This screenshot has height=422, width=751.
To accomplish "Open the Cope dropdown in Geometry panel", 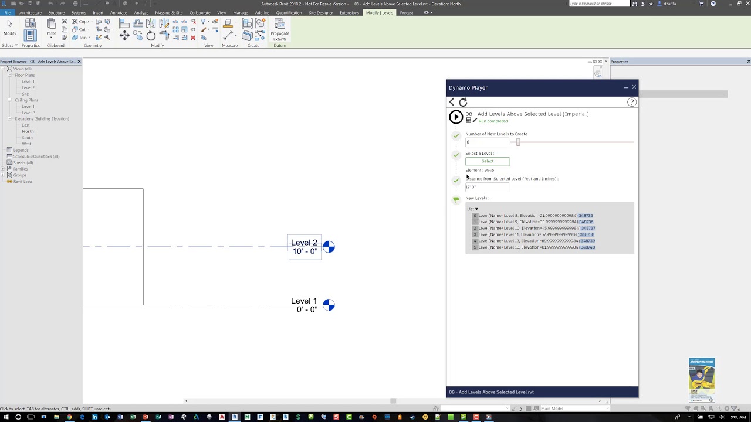I will tap(91, 22).
